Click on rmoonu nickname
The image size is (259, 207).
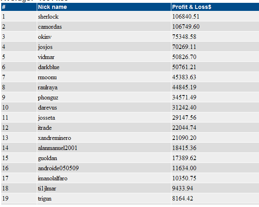tap(47, 77)
